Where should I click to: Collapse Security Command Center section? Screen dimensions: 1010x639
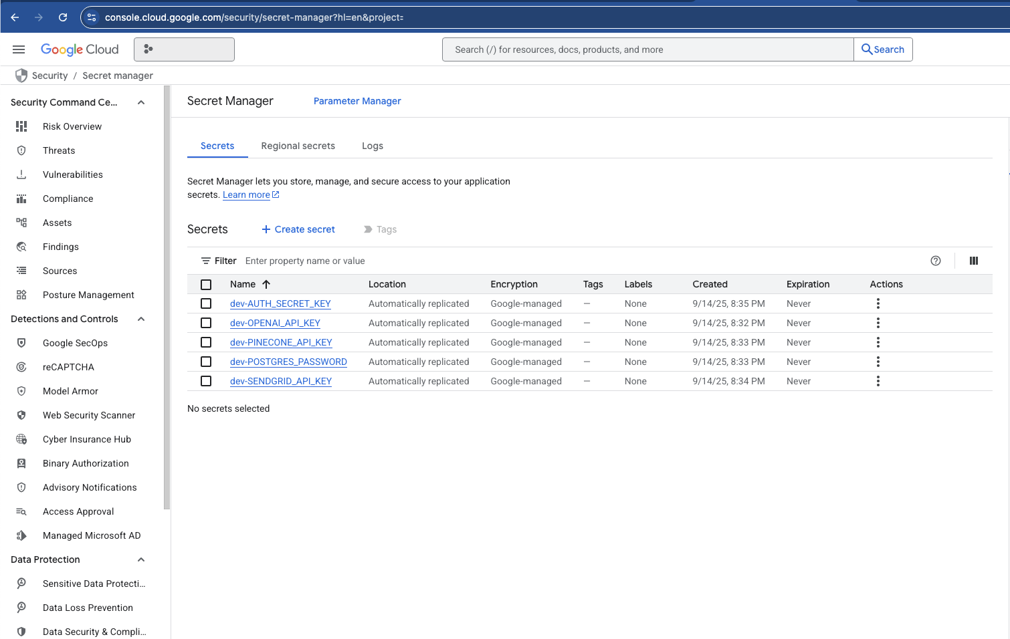[141, 102]
